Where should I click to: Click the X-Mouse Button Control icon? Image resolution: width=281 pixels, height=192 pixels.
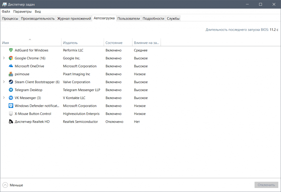(11, 114)
